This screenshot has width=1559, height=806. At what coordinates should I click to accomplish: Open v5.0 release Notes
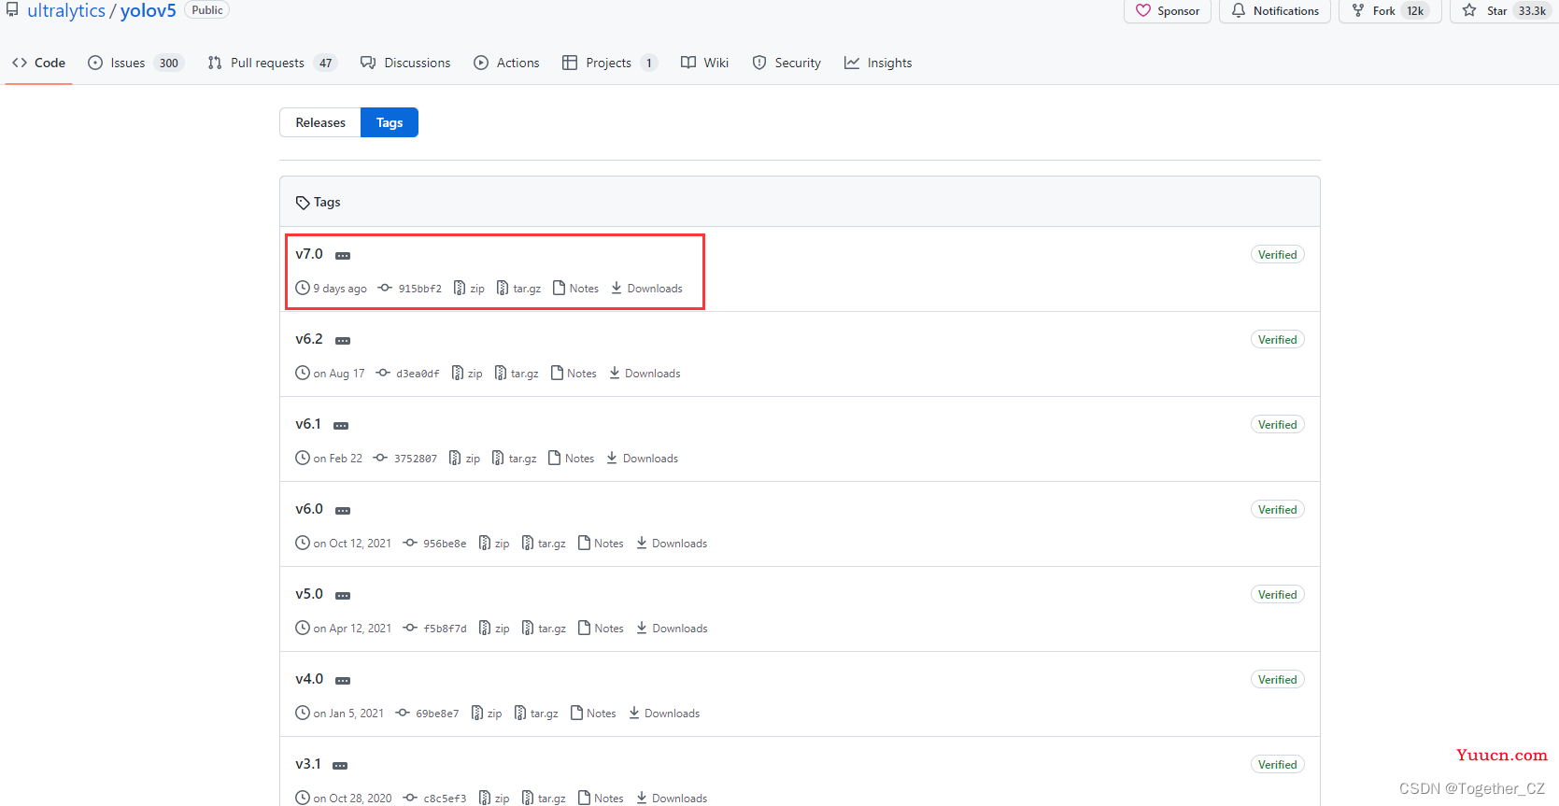(x=601, y=629)
